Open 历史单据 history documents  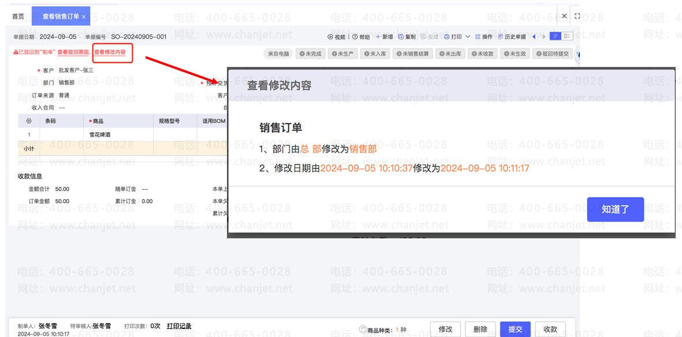[x=512, y=37]
